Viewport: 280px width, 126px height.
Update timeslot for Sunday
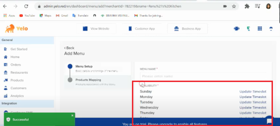point(253,91)
